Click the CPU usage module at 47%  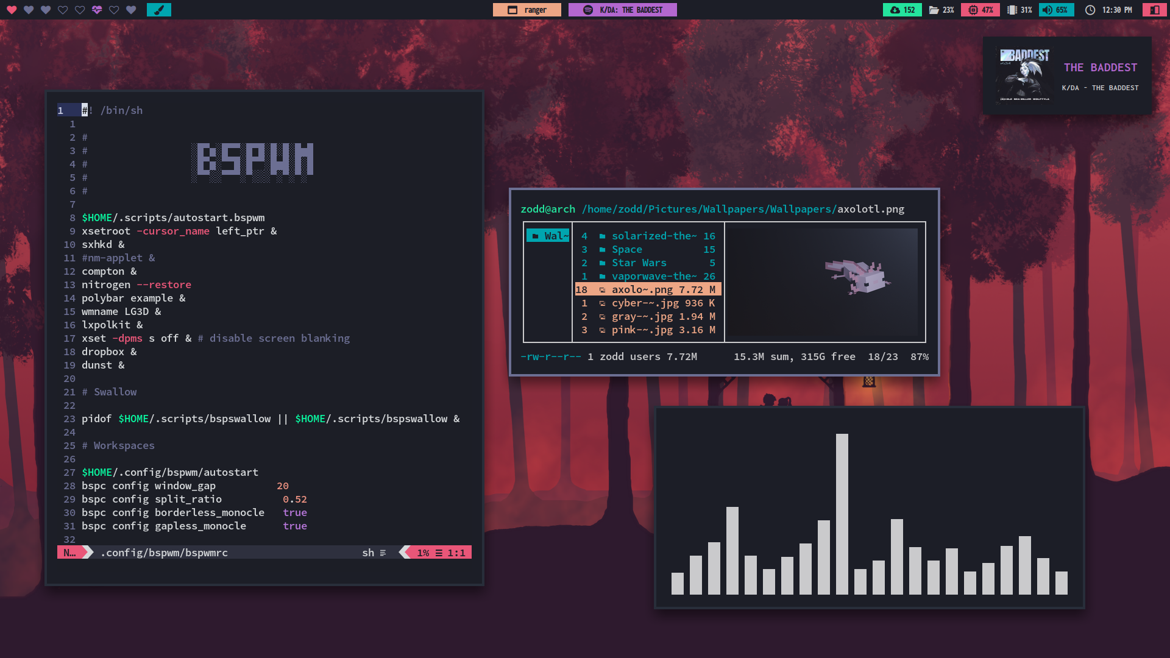(980, 10)
